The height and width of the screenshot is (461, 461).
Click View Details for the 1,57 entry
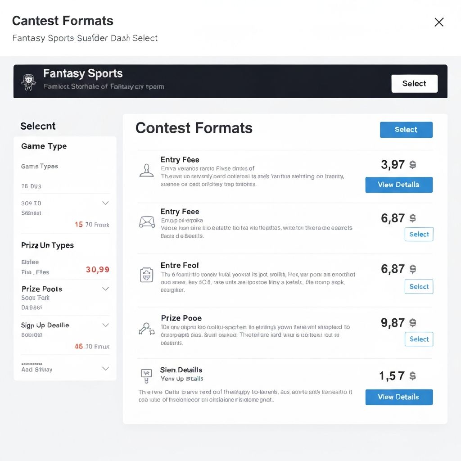point(398,397)
